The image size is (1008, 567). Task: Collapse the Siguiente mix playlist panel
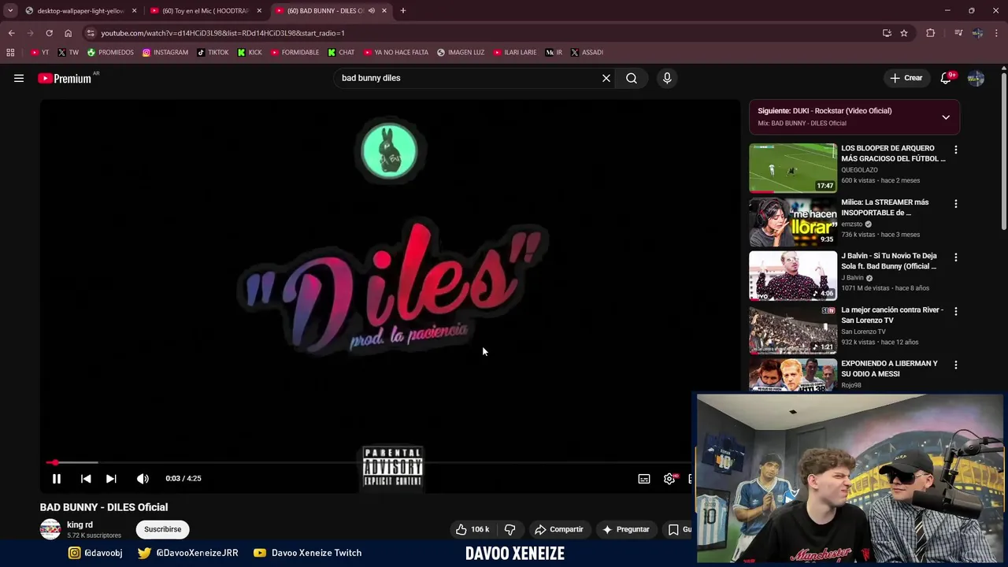tap(946, 117)
